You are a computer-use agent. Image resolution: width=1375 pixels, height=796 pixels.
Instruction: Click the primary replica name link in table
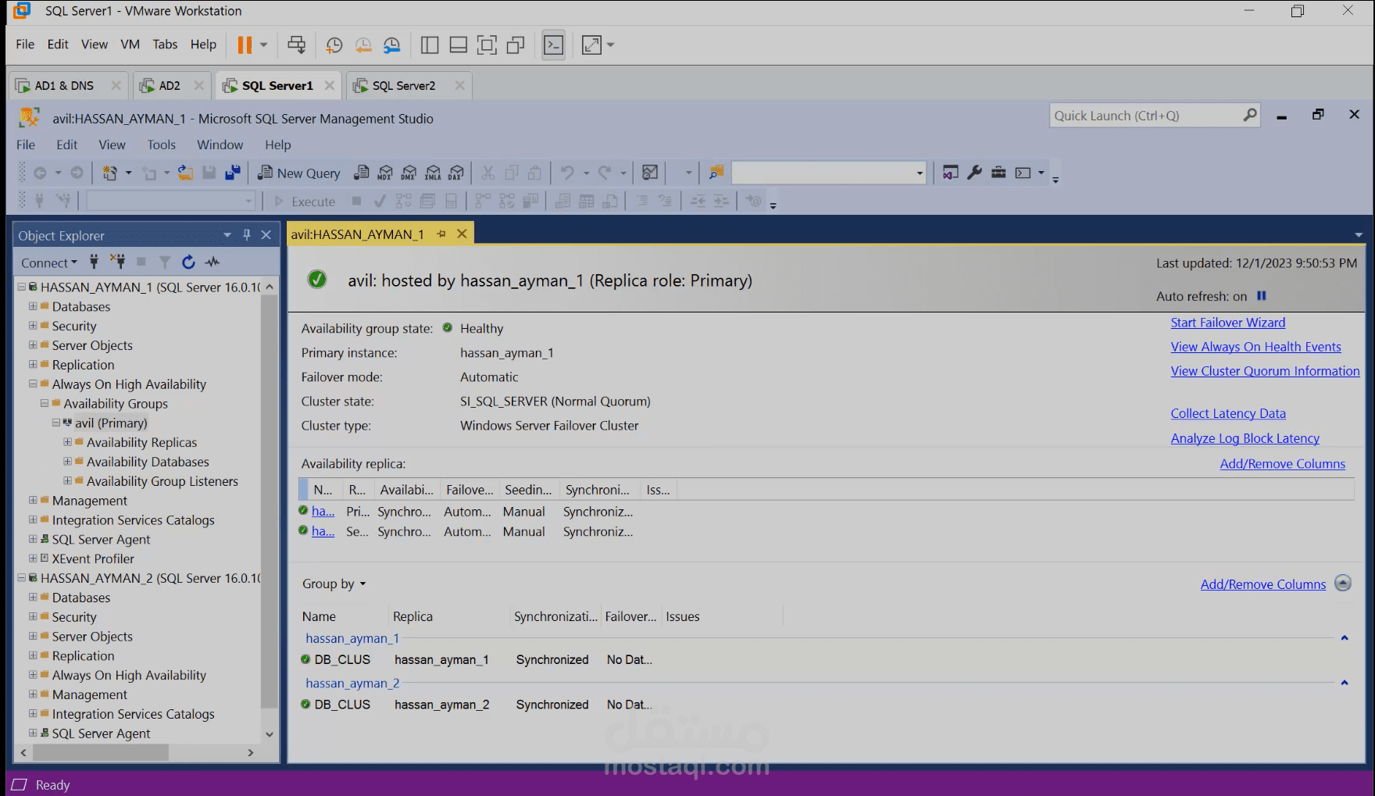tap(323, 511)
